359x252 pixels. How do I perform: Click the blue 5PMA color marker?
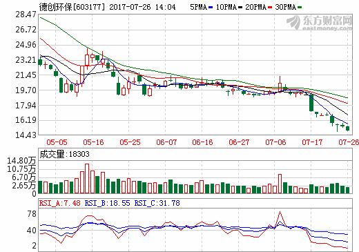[x=211, y=8]
